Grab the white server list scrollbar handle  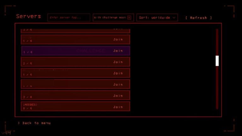(217, 61)
